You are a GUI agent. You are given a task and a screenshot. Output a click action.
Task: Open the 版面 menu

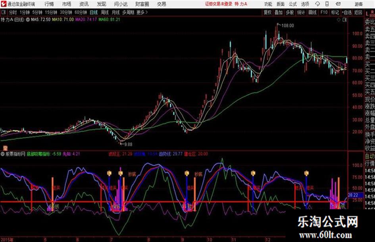tap(281, 4)
